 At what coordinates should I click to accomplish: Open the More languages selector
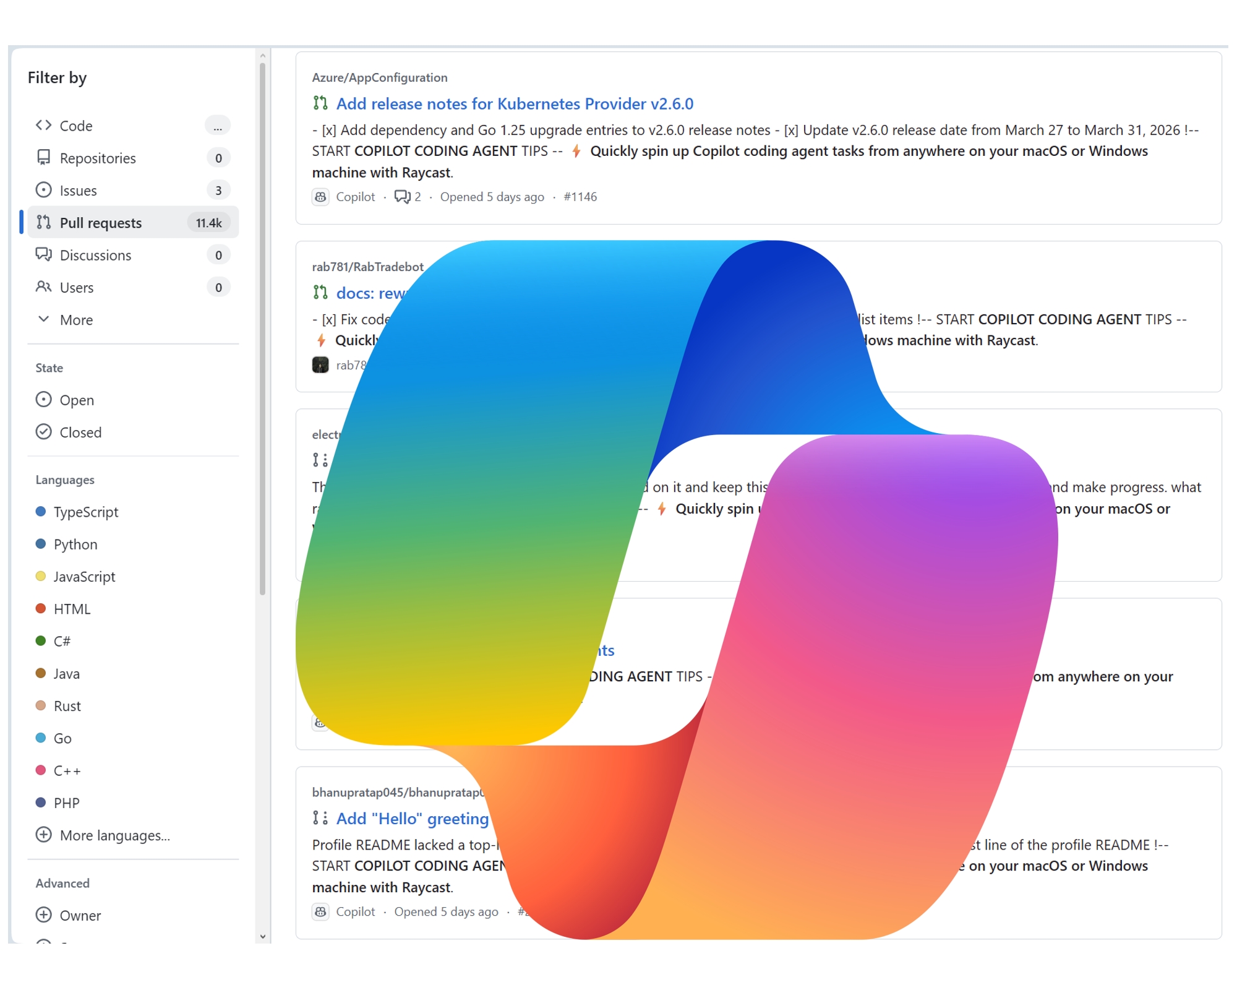tap(114, 835)
